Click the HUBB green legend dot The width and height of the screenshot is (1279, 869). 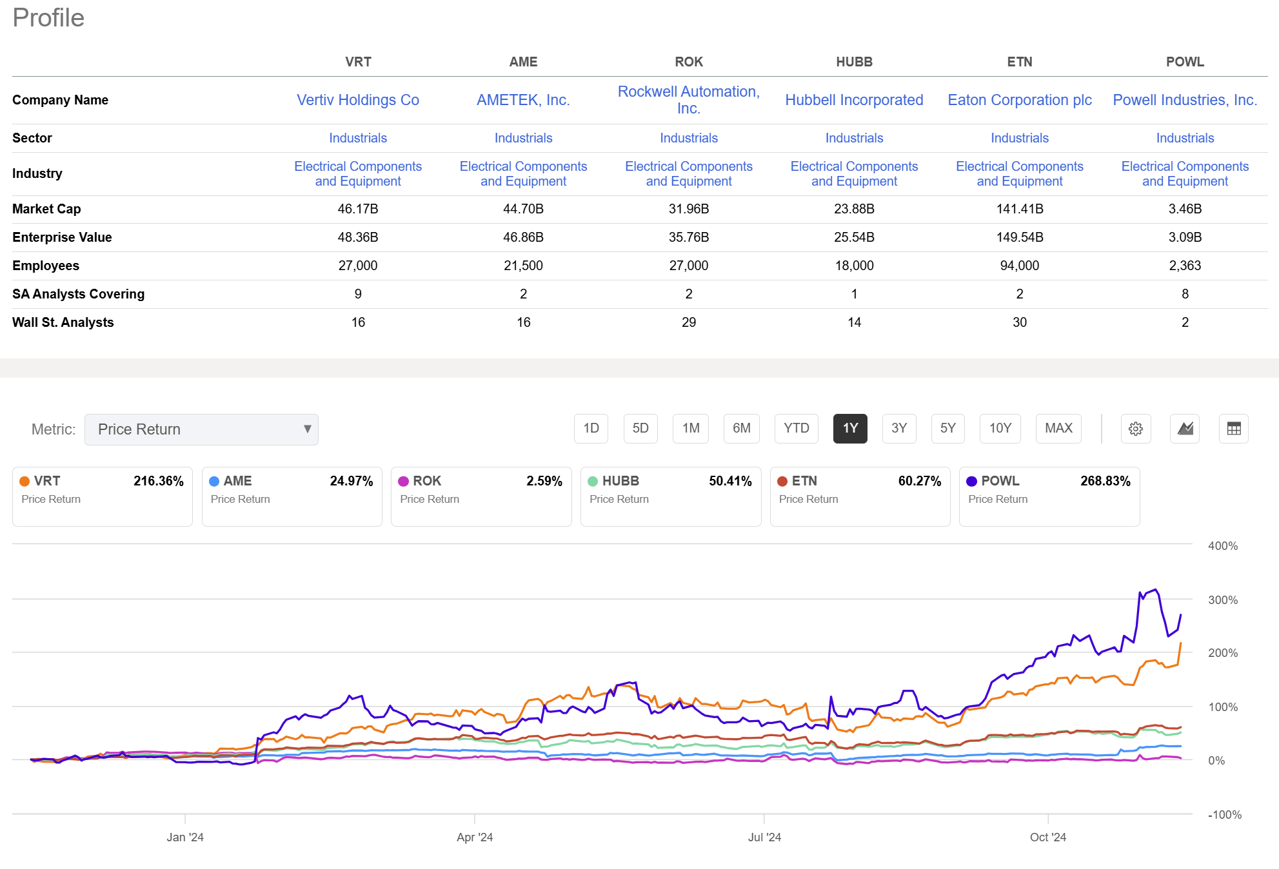[592, 481]
